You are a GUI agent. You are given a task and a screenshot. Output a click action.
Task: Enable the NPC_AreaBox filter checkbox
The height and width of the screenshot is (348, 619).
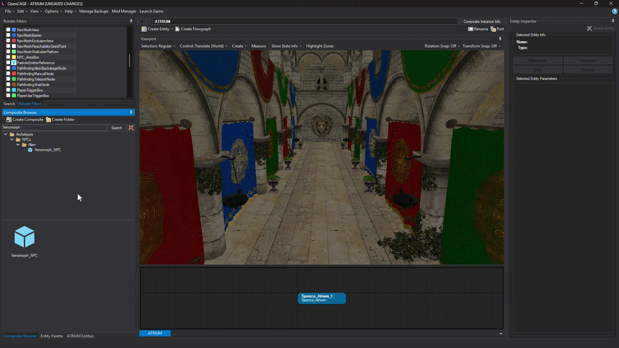click(x=8, y=57)
